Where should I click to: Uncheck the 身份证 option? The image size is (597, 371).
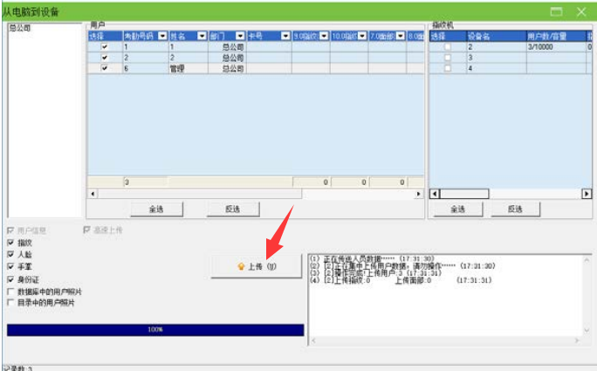[x=10, y=279]
